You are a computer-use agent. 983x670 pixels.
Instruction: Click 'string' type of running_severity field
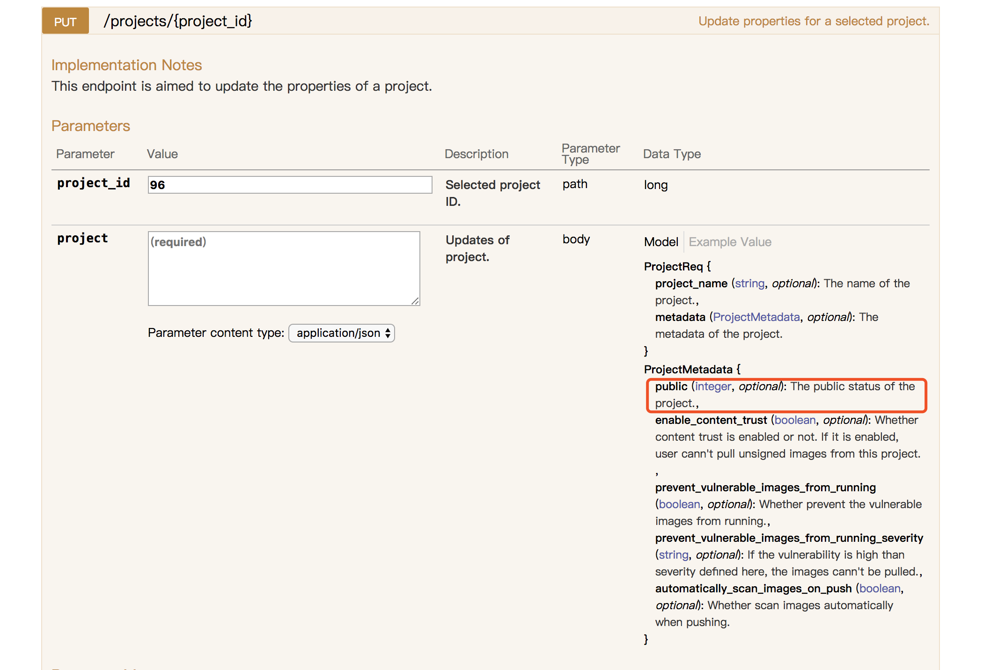coord(674,555)
